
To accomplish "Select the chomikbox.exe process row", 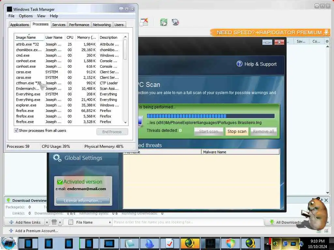I will click(x=68, y=50).
